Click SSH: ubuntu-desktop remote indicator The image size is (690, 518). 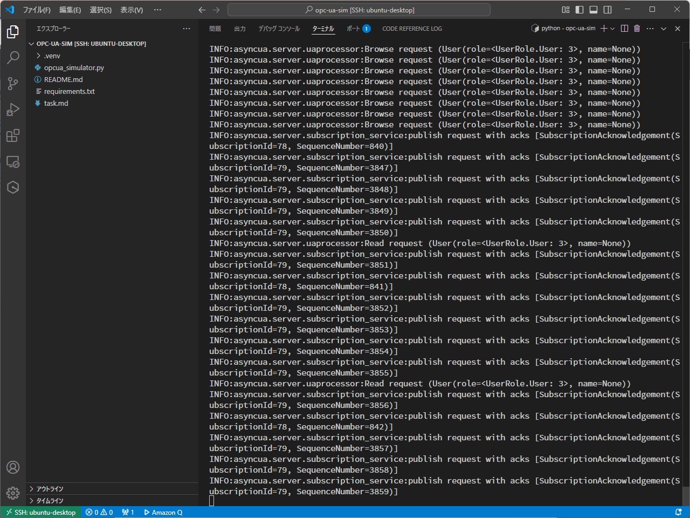point(41,512)
